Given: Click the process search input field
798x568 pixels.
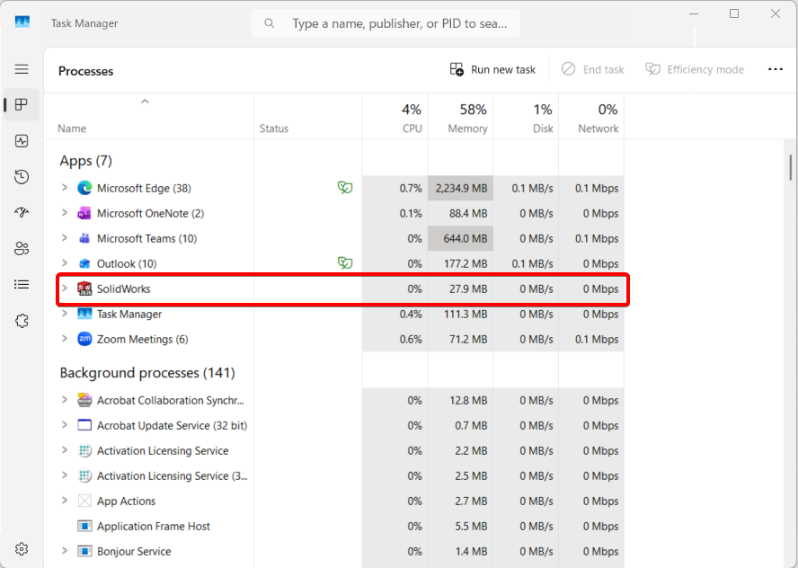Looking at the screenshot, I should tap(386, 23).
